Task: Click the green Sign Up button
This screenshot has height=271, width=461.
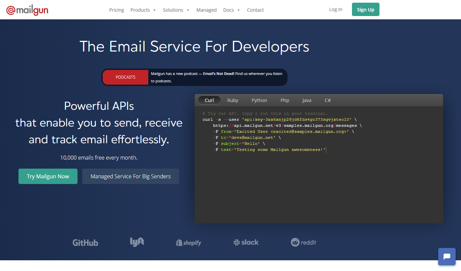Action: (366, 9)
